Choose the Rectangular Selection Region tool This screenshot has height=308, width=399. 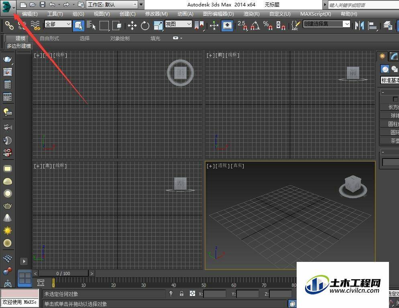(x=104, y=25)
